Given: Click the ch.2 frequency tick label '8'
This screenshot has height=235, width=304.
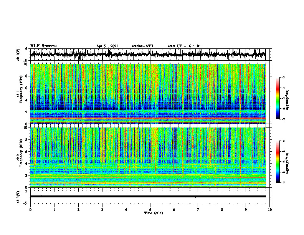Looking at the screenshot, I should 27,139.
